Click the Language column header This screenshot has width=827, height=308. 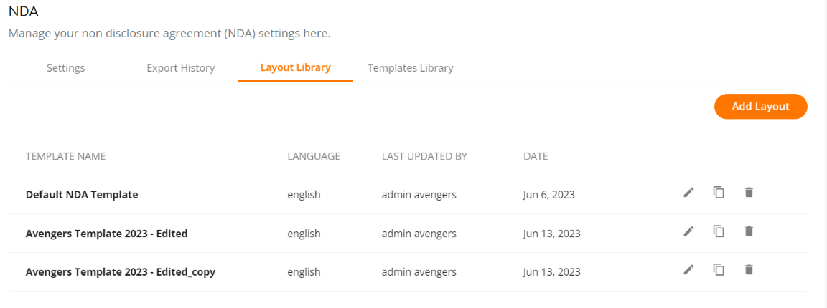pyautogui.click(x=314, y=156)
